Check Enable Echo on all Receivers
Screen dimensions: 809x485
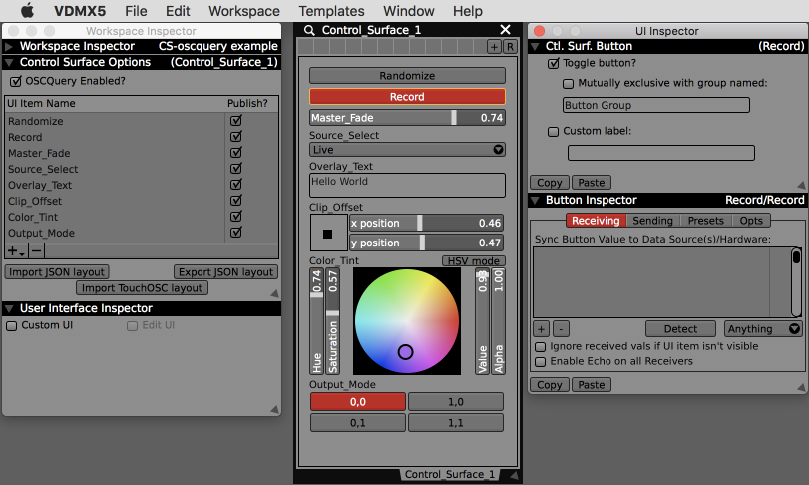[x=541, y=362]
